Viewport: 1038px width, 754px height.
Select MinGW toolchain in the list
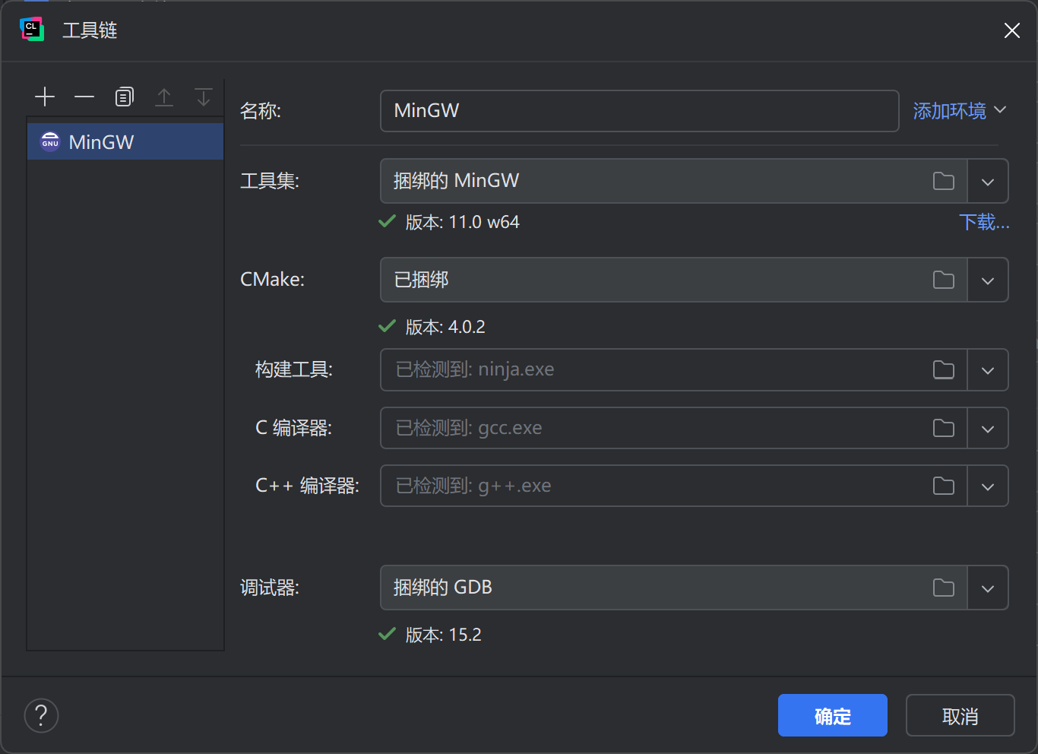(125, 142)
